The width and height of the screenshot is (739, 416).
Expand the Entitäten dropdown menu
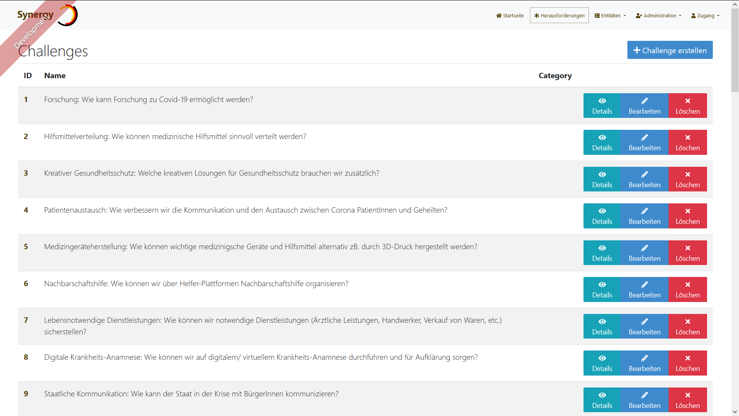(x=610, y=15)
